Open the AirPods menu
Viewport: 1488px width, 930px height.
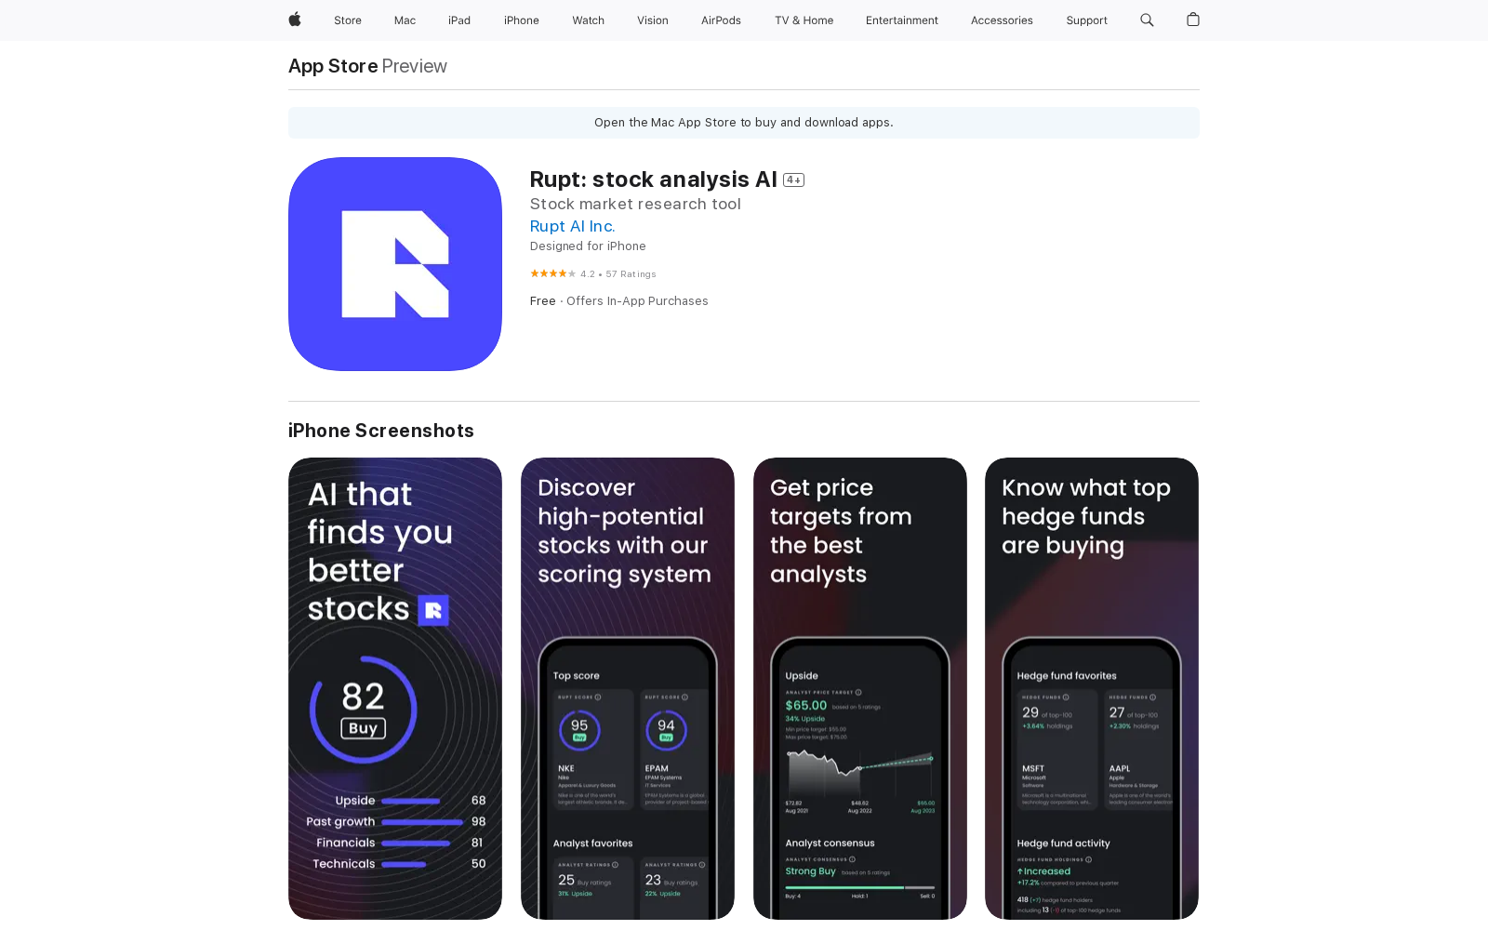721,20
